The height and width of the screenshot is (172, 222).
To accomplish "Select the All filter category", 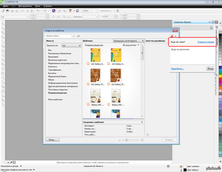I will click(50, 50).
